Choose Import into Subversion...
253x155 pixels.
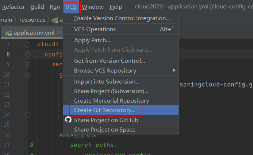pyautogui.click(x=121, y=81)
